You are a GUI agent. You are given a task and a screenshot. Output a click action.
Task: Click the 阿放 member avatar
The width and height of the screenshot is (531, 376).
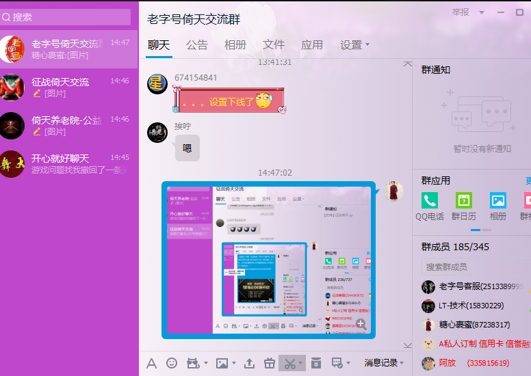tap(428, 363)
